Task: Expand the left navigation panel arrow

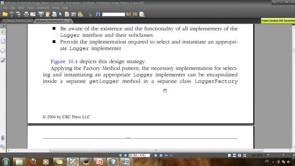Action: pyautogui.click(x=3, y=26)
